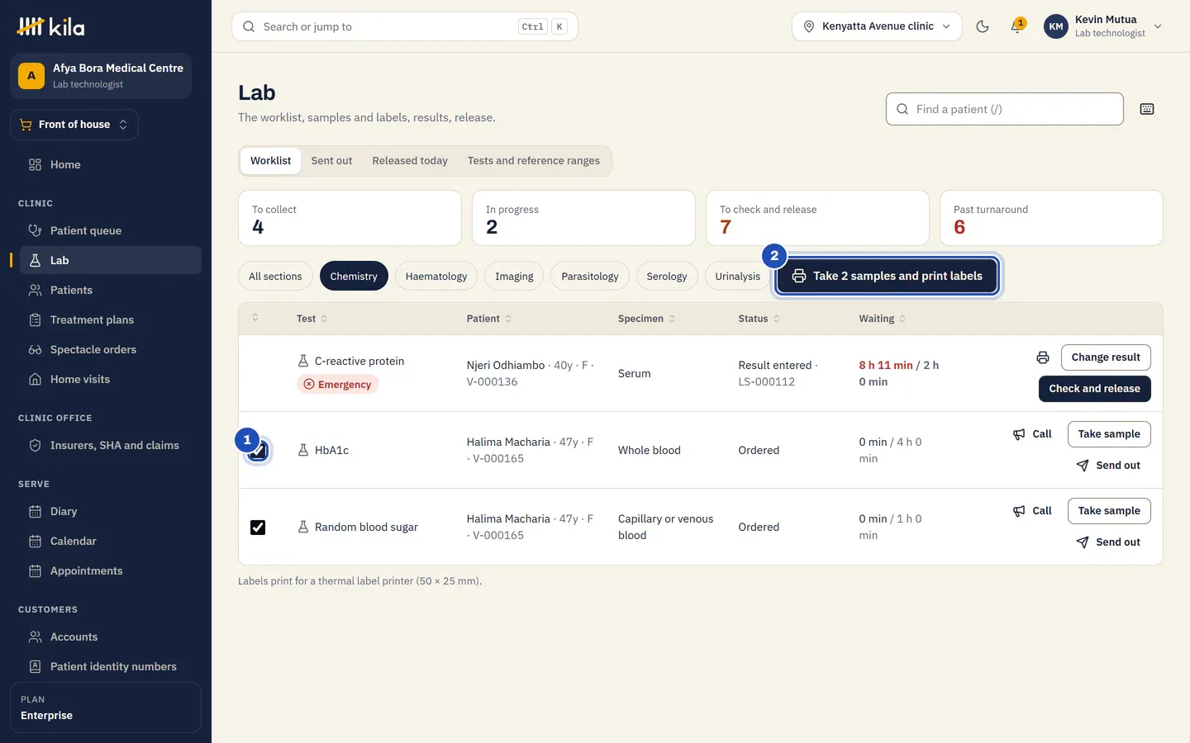The height and width of the screenshot is (743, 1190).
Task: Focus the Find a patient field
Action: coord(1005,109)
